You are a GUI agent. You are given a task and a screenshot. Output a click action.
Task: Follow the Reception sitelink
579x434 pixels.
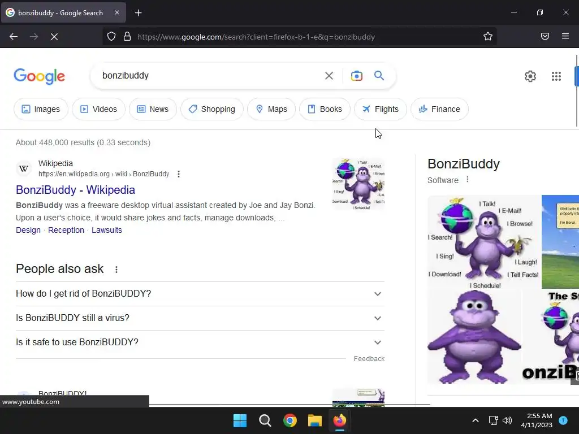coord(66,231)
